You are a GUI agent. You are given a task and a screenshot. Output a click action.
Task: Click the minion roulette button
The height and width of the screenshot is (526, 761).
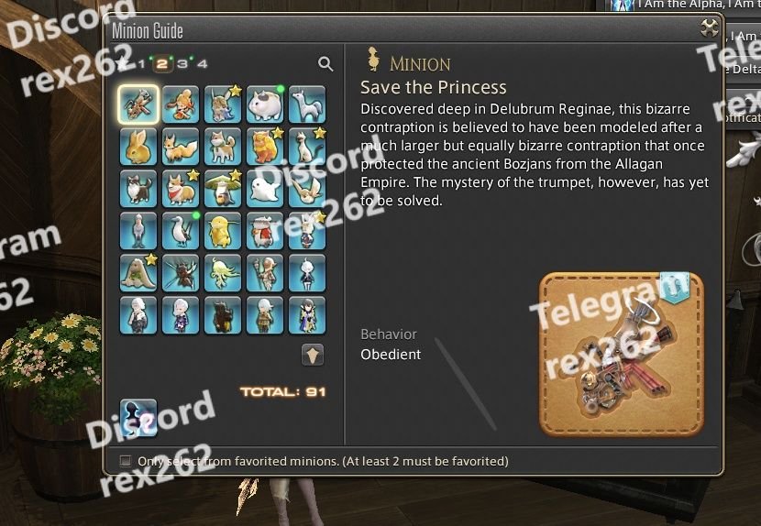click(138, 418)
